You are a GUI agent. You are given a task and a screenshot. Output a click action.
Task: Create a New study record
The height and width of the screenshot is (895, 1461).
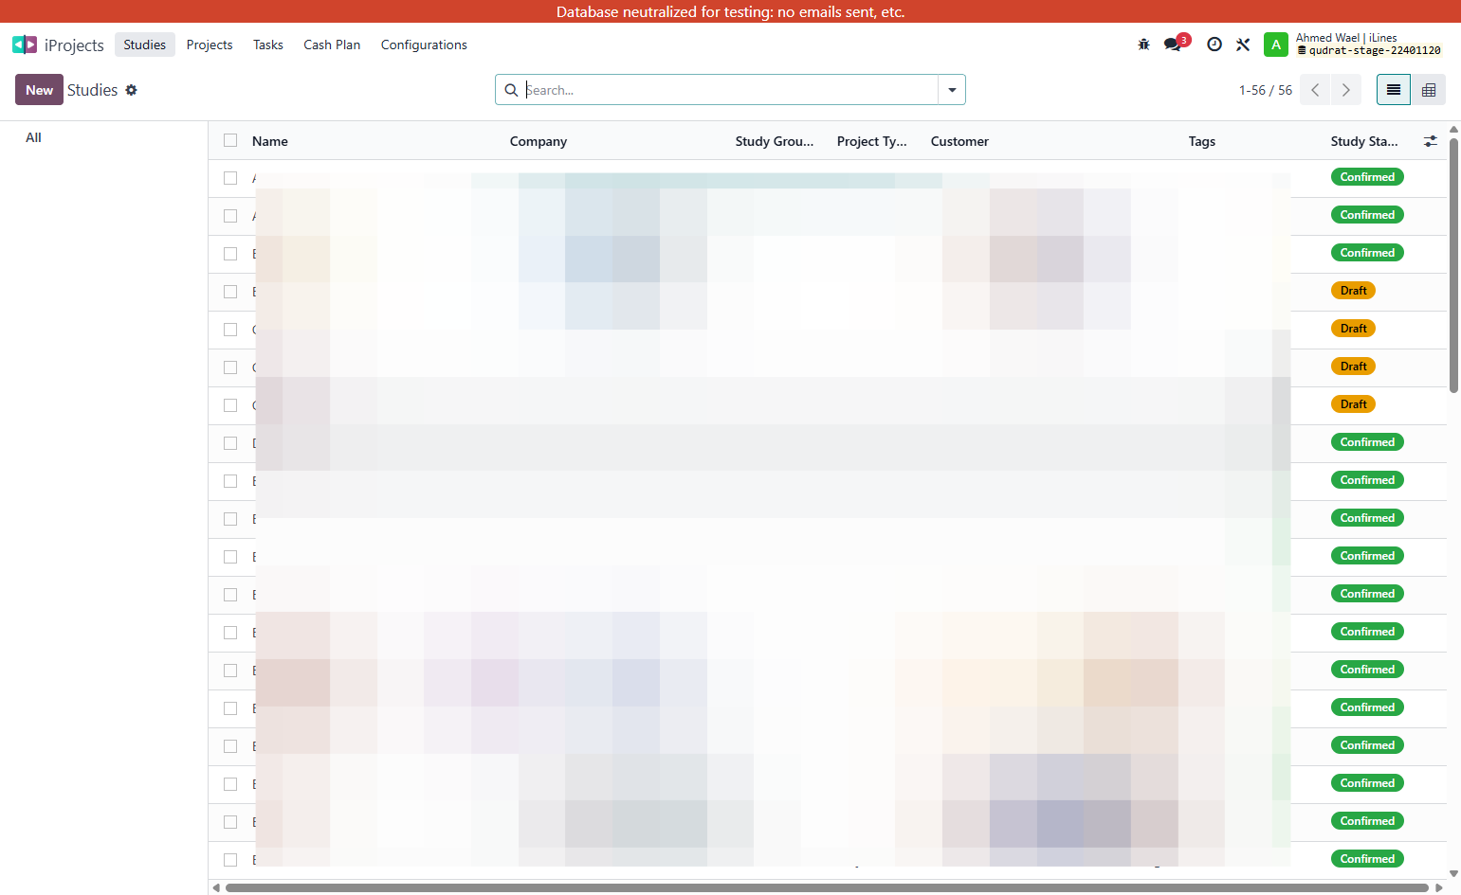pos(39,90)
